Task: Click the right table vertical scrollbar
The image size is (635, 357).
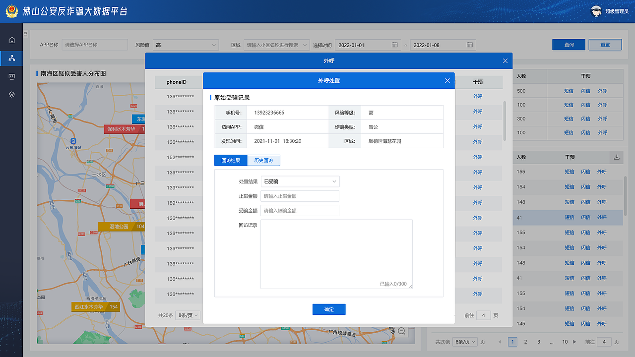Action: click(625, 195)
